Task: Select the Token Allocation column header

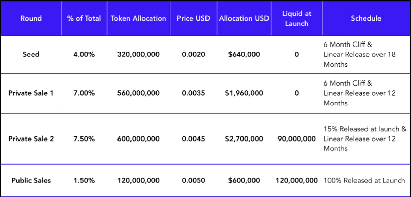Action: [x=138, y=18]
